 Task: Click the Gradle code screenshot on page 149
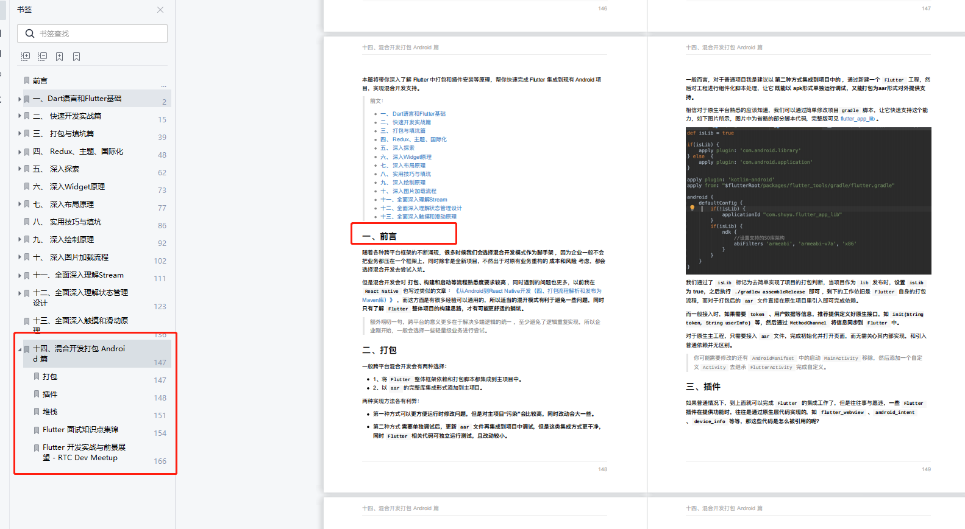808,201
